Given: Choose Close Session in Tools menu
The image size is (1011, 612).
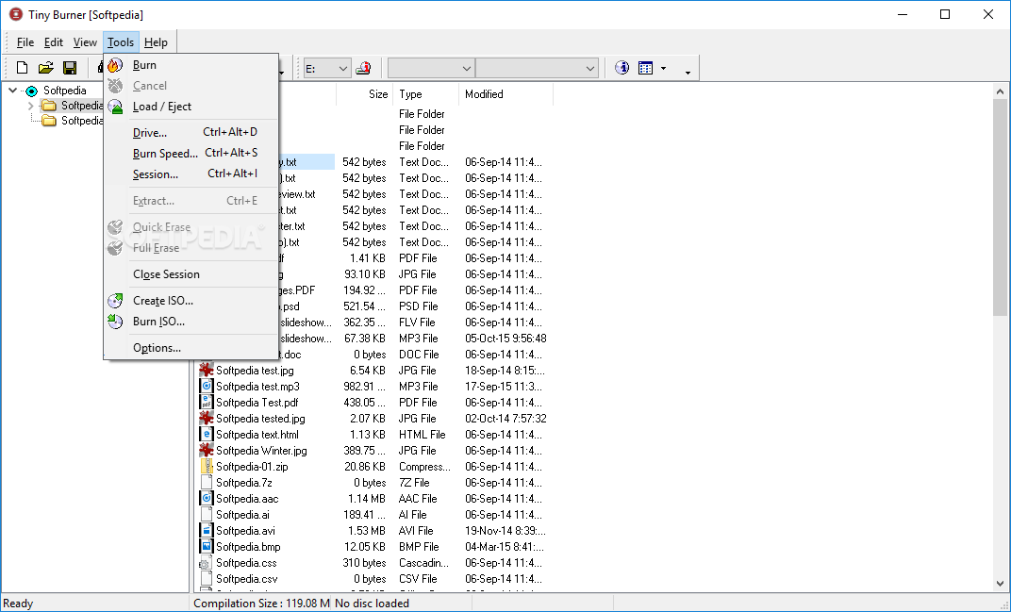Looking at the screenshot, I should coord(191,274).
